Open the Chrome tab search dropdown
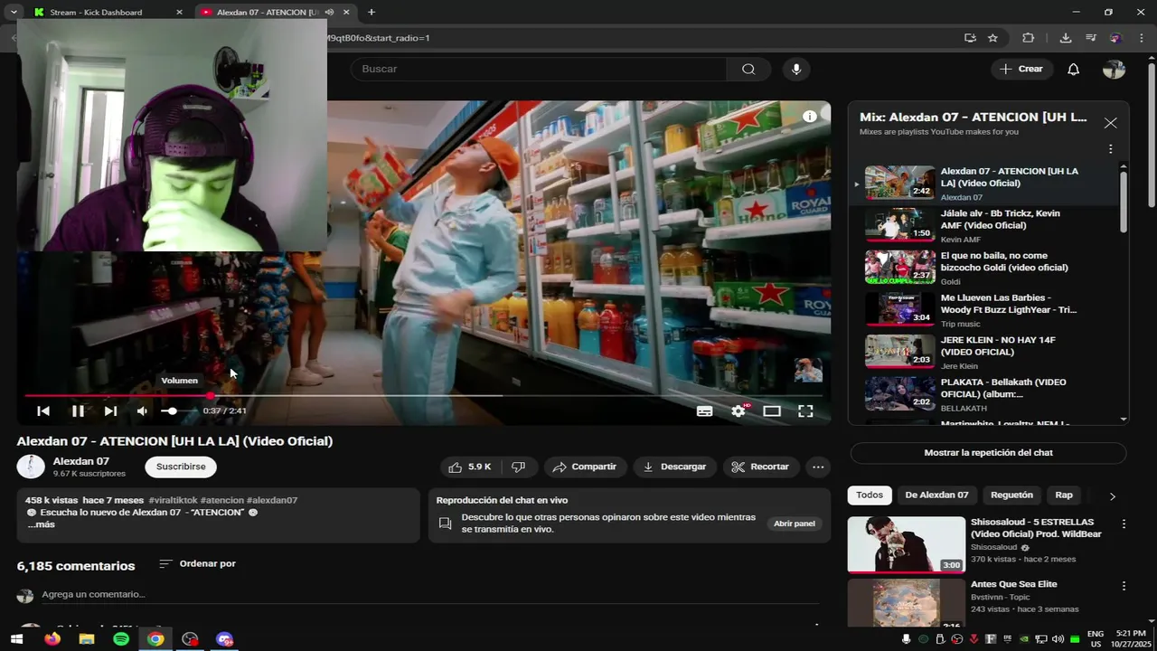This screenshot has height=651, width=1157. point(14,13)
